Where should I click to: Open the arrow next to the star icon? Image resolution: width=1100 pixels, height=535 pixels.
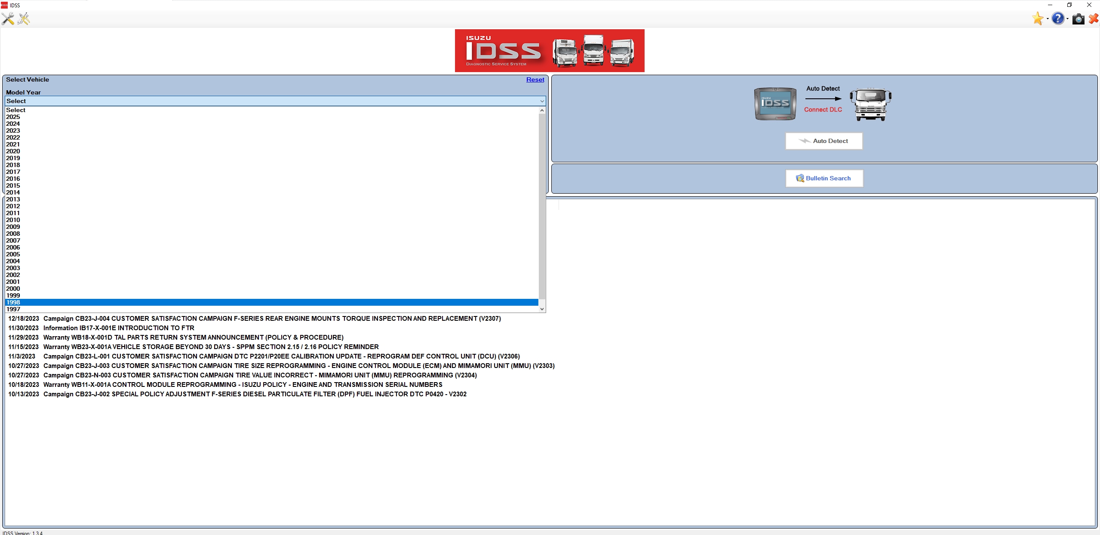1047,19
